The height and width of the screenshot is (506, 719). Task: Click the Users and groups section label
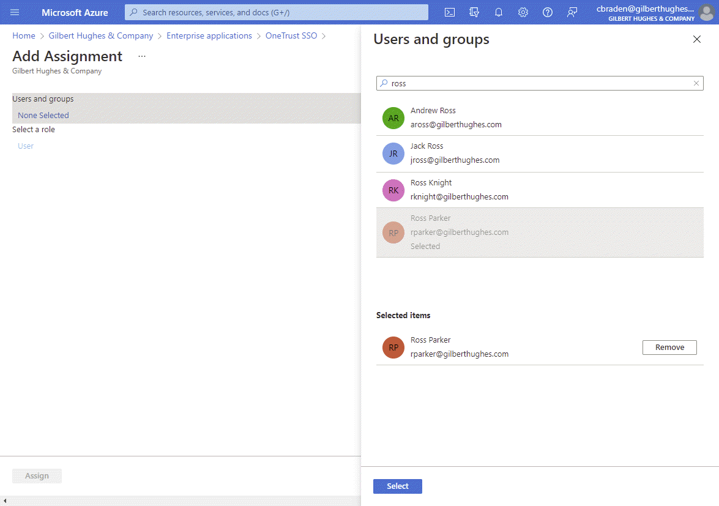(x=43, y=99)
